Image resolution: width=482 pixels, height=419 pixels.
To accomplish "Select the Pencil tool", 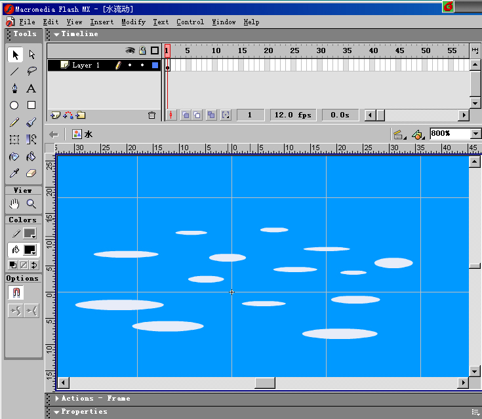I will (x=14, y=123).
